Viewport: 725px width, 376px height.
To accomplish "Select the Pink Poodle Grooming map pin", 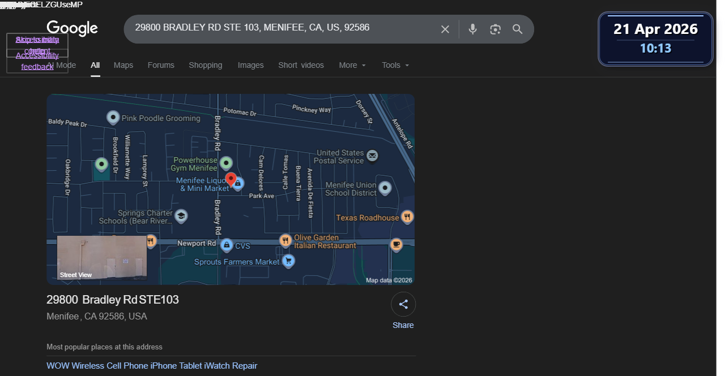I will pos(113,118).
